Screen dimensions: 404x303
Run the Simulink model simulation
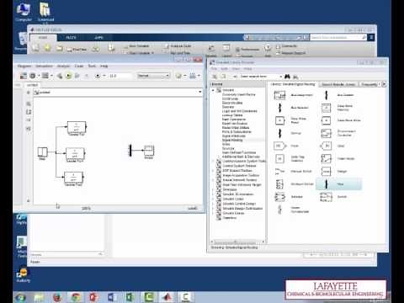point(68,76)
